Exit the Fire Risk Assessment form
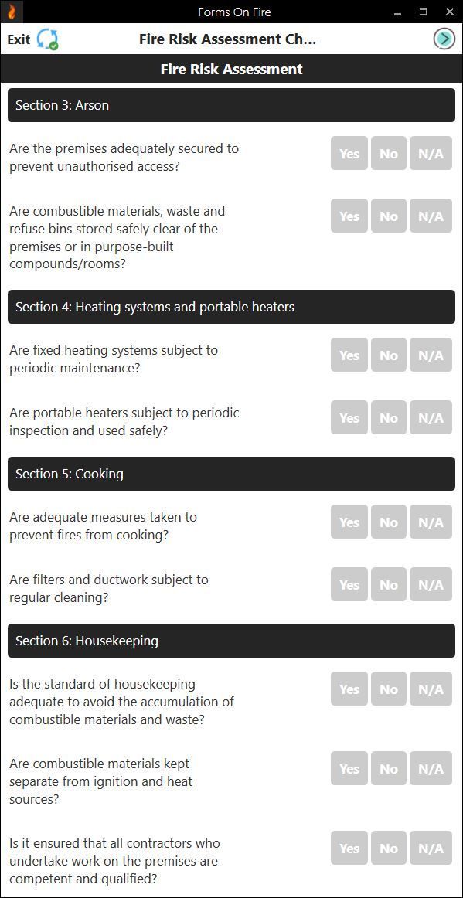463x898 pixels. pyautogui.click(x=18, y=38)
